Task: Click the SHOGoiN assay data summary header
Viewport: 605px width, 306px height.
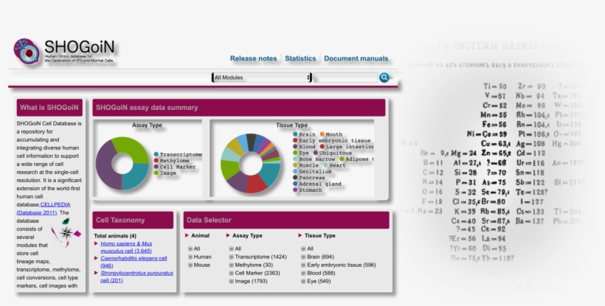Action: click(239, 108)
